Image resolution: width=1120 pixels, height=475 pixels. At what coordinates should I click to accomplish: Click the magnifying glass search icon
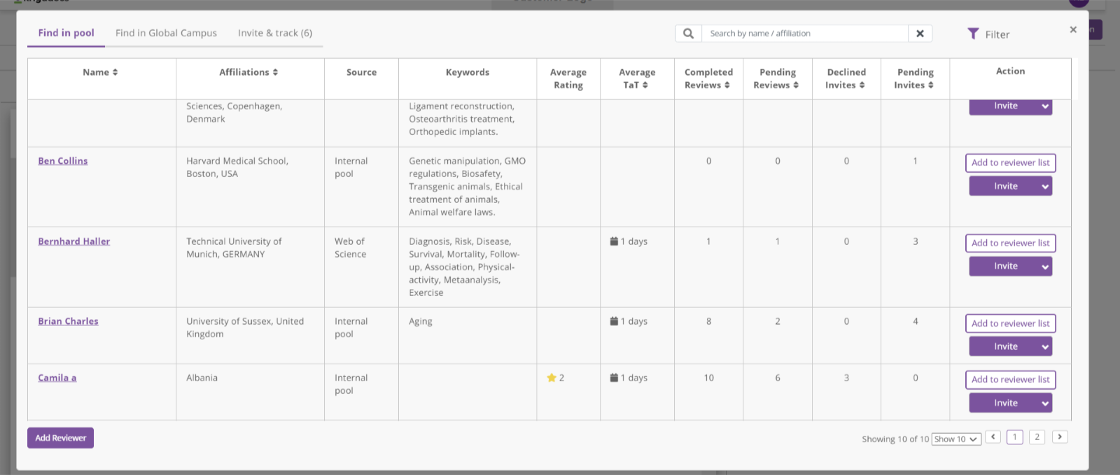(689, 34)
